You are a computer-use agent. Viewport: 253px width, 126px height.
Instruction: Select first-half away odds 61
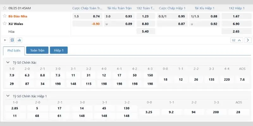click(59, 116)
